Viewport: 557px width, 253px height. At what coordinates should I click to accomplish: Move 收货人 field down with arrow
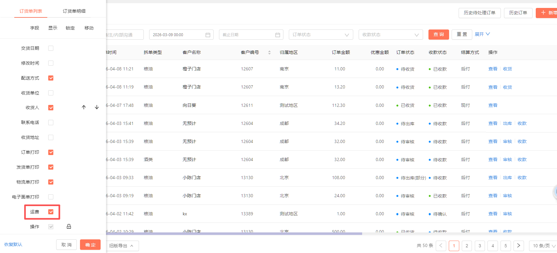(x=97, y=107)
